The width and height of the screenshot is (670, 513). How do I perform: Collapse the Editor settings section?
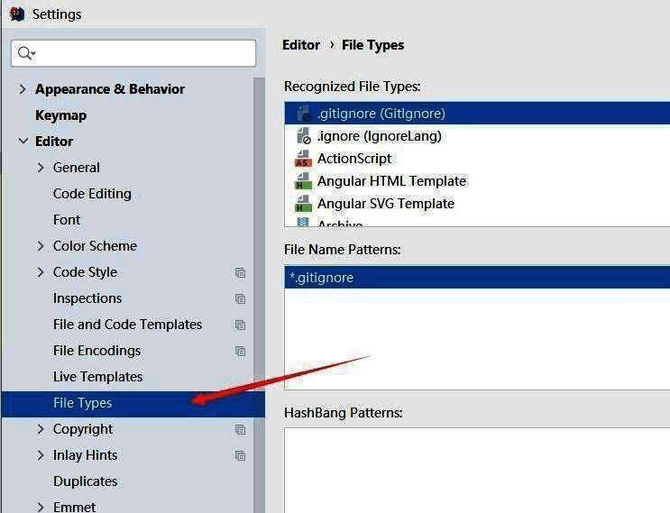pyautogui.click(x=23, y=142)
